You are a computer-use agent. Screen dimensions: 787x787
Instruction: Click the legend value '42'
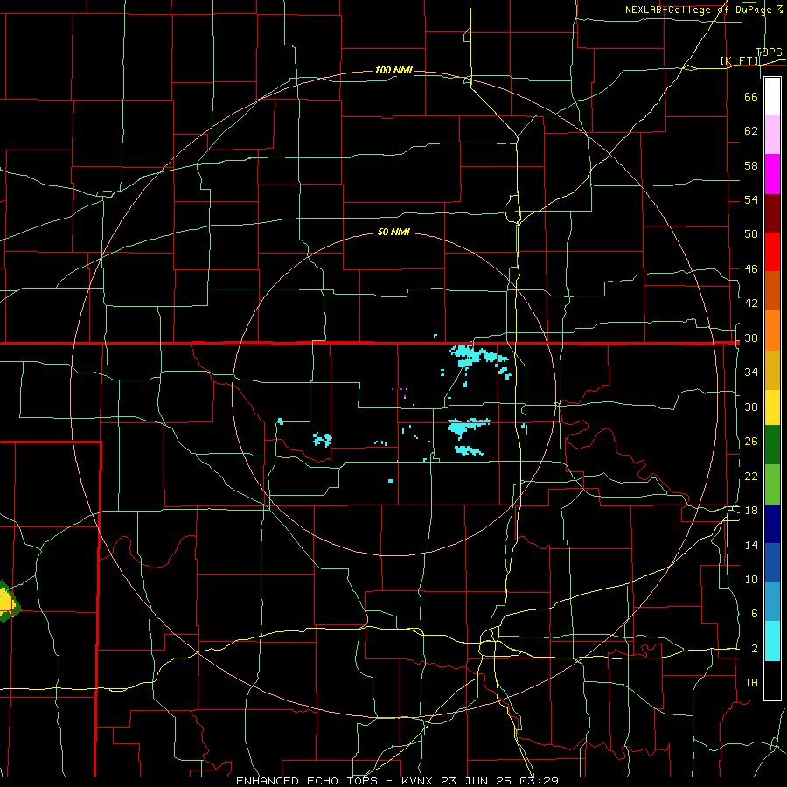tap(751, 303)
